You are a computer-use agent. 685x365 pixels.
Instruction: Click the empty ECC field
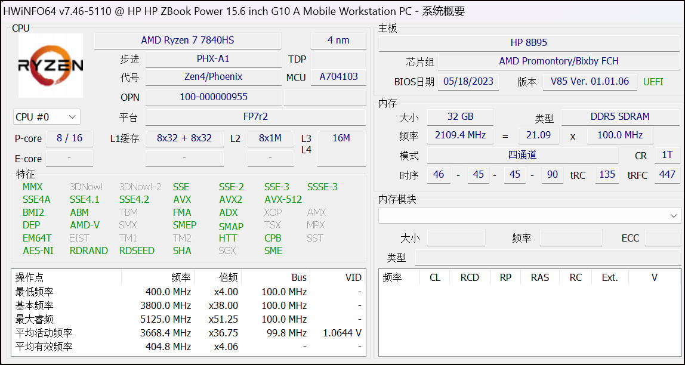tap(662, 238)
